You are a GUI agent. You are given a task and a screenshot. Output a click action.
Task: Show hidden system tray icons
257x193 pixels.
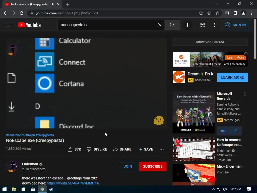click(x=213, y=189)
